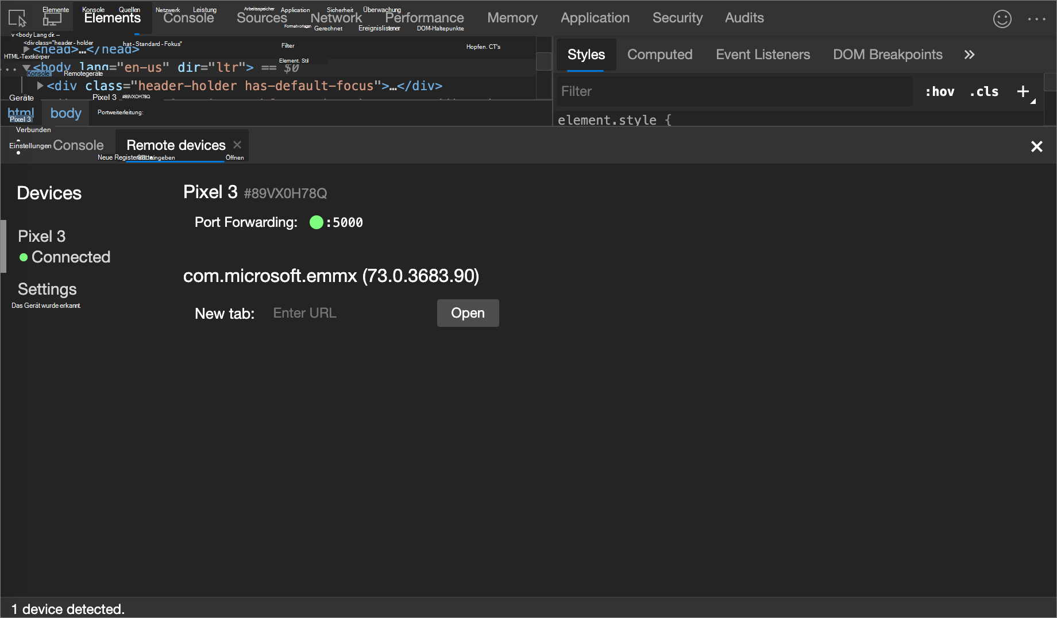Switch to the top Console panel

pyautogui.click(x=188, y=18)
